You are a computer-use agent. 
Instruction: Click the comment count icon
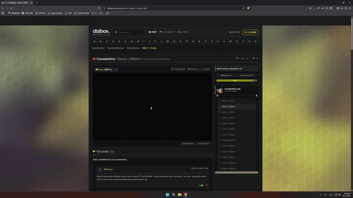[x=254, y=58]
